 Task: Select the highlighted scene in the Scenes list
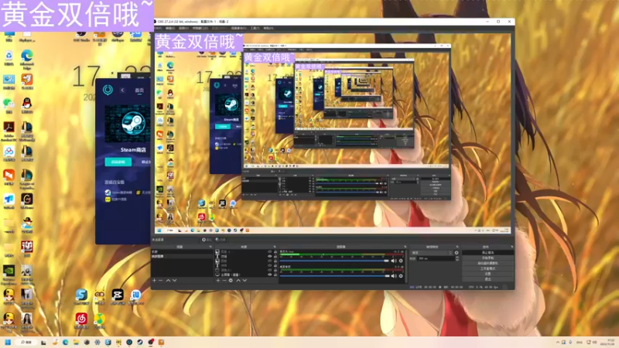click(182, 257)
